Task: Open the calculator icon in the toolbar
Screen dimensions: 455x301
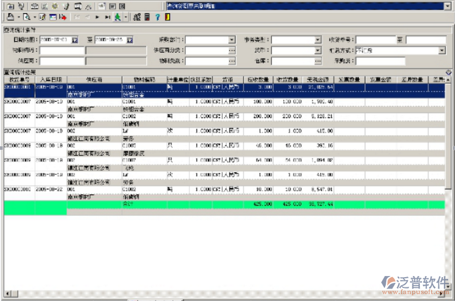Action: click(x=147, y=17)
